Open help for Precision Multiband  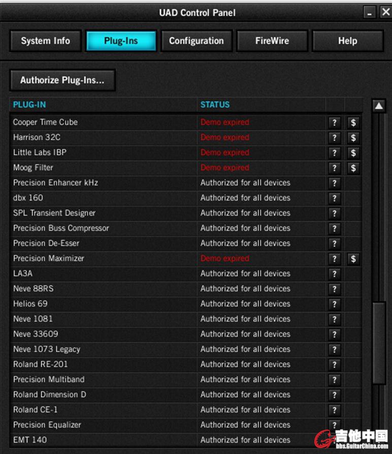(335, 380)
